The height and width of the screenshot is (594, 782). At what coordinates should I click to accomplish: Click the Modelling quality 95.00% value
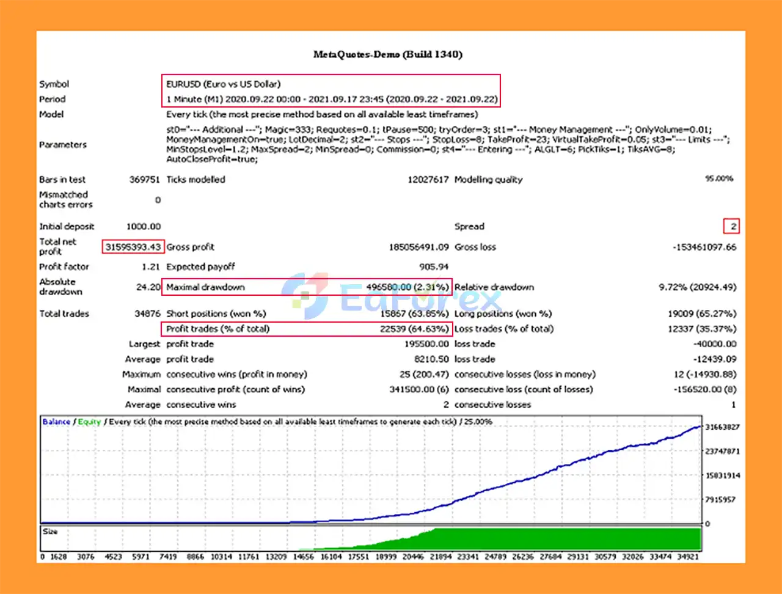[x=719, y=179]
